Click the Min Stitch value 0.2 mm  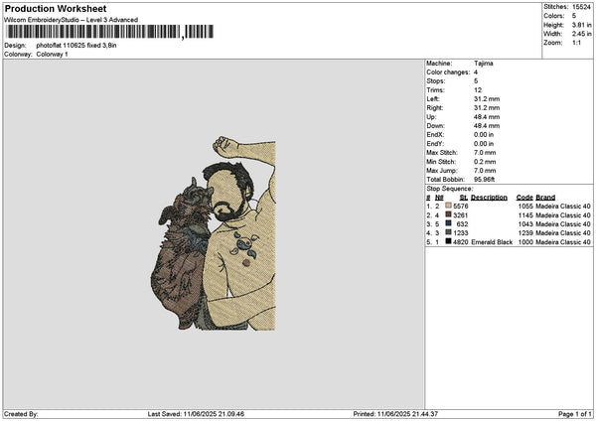(485, 162)
